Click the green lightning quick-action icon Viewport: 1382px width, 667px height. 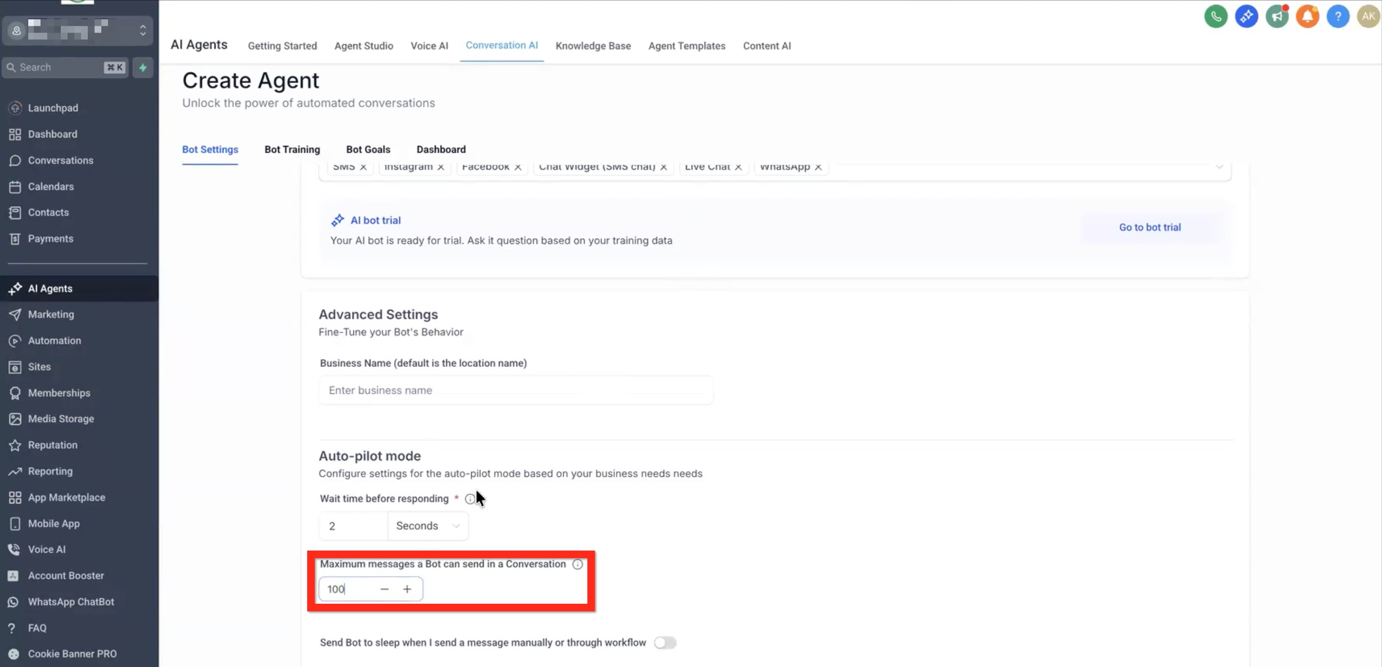[143, 67]
